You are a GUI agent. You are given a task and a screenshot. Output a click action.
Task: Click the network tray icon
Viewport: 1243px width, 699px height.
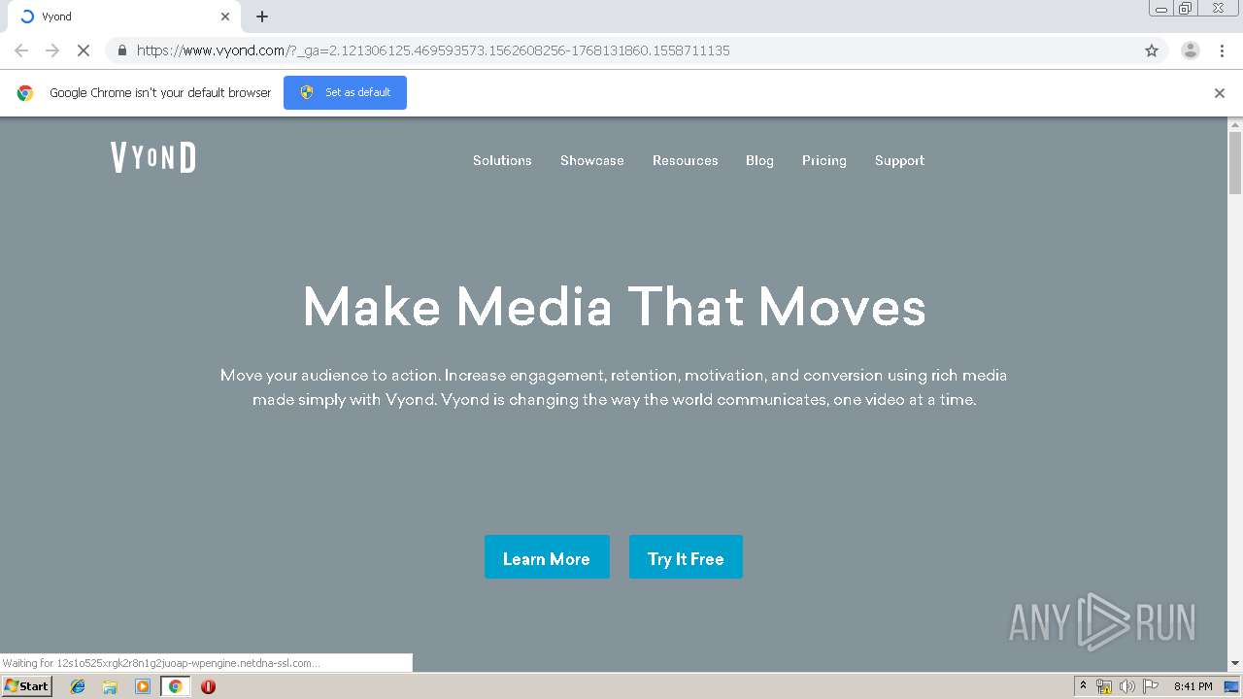[1104, 686]
